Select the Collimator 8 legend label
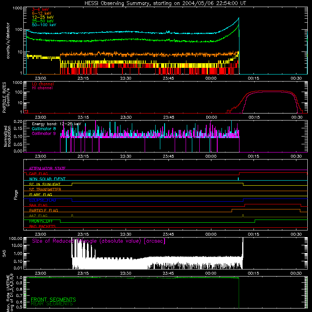Image resolution: width=312 pixels, height=312 pixels. coord(44,129)
